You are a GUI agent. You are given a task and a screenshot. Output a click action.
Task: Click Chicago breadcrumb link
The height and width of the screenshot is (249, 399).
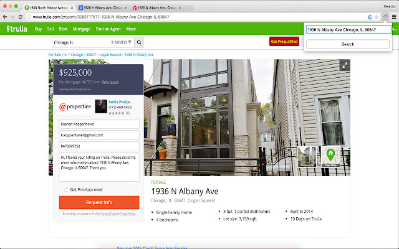[77, 55]
